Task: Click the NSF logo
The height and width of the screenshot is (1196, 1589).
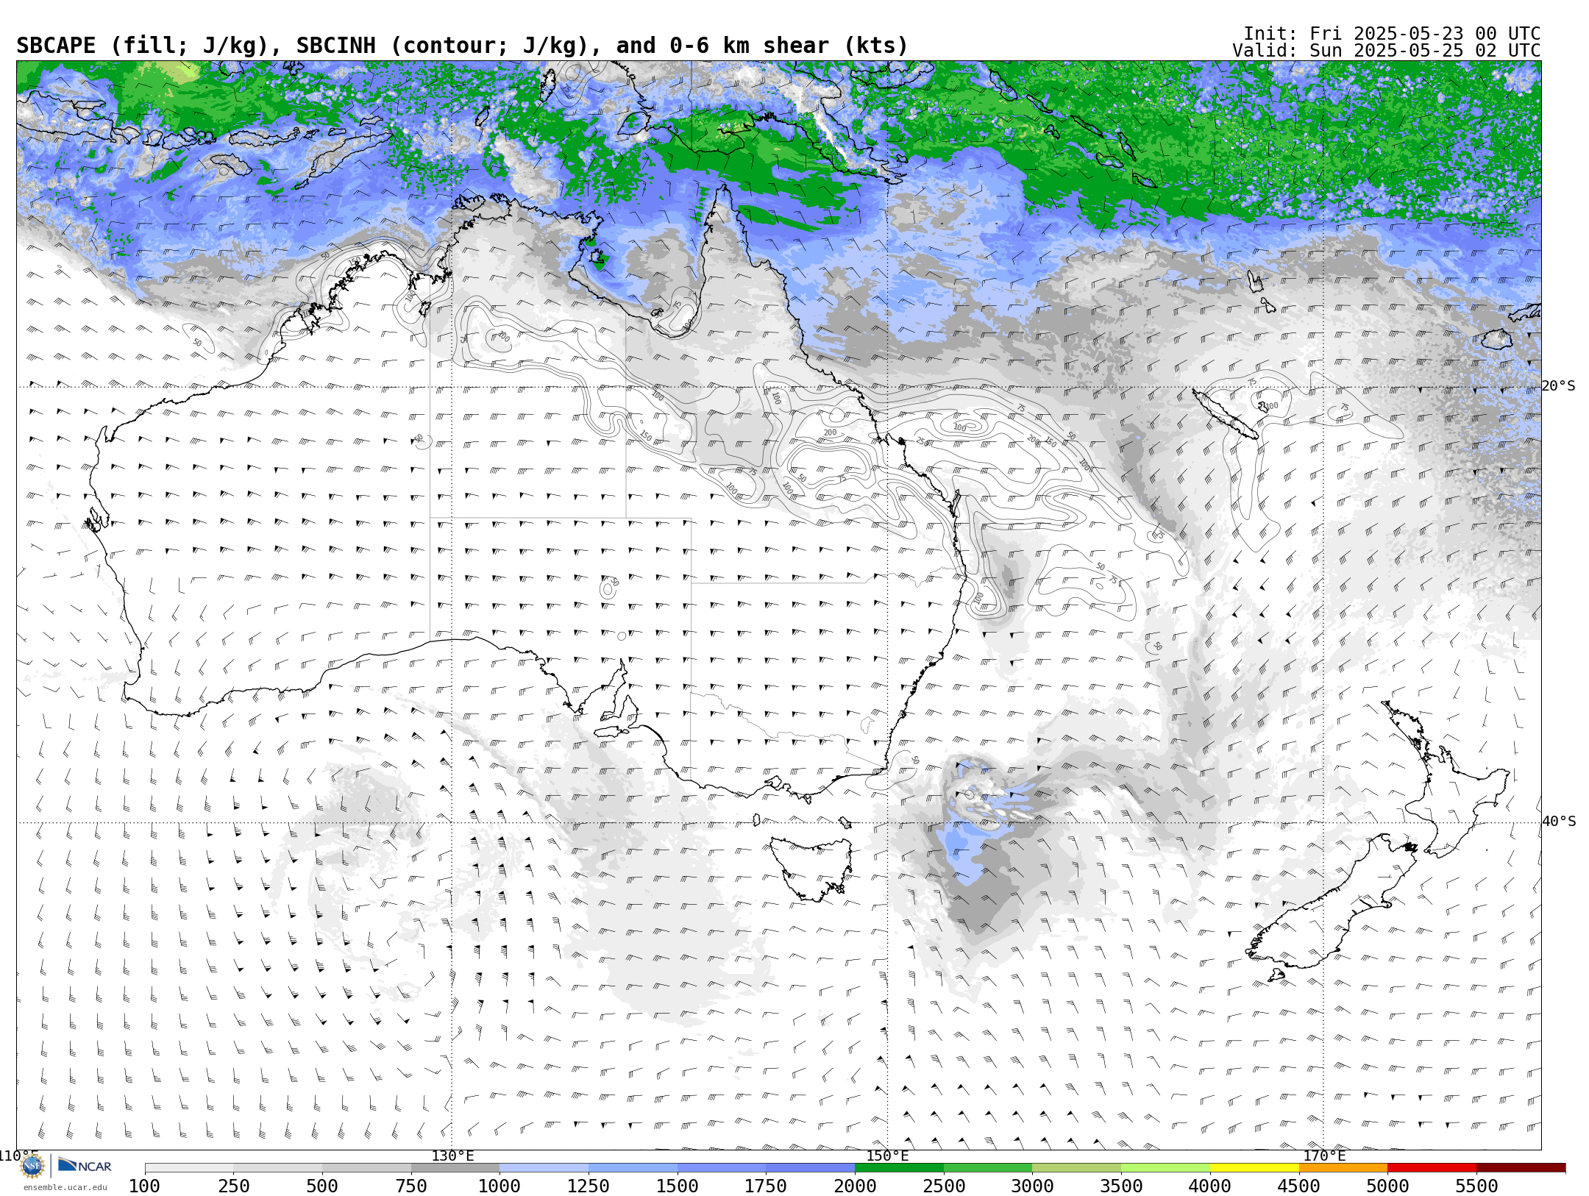Action: click(32, 1166)
